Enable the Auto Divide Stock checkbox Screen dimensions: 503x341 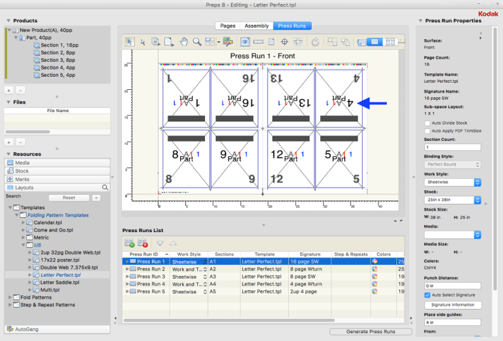428,123
